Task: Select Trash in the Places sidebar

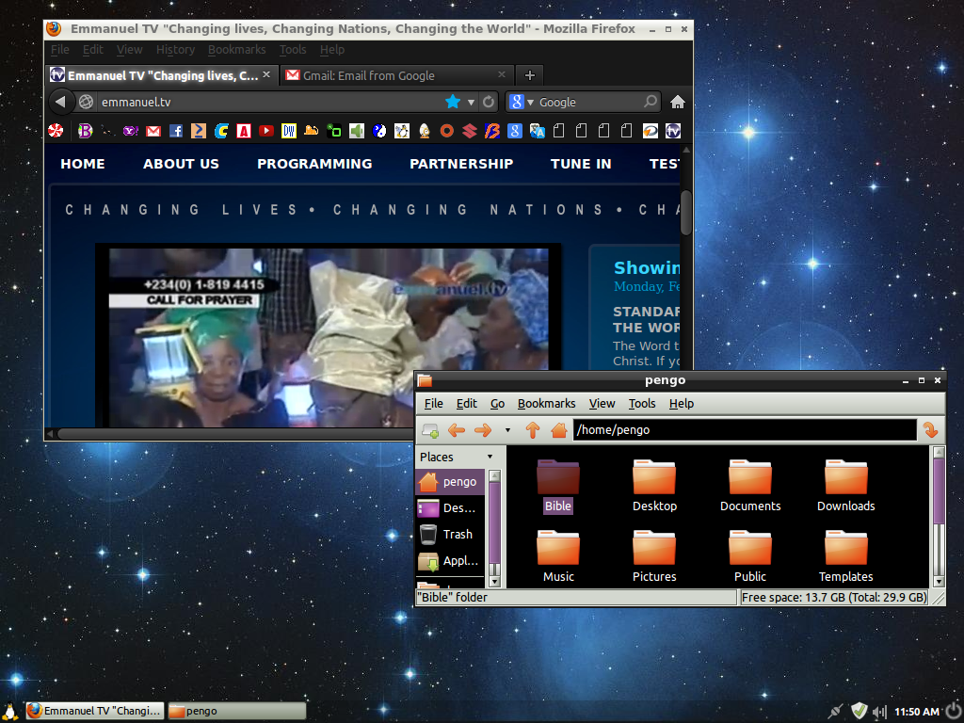Action: point(451,535)
